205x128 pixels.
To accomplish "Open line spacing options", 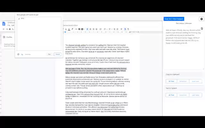I will pyautogui.click(x=101, y=29).
